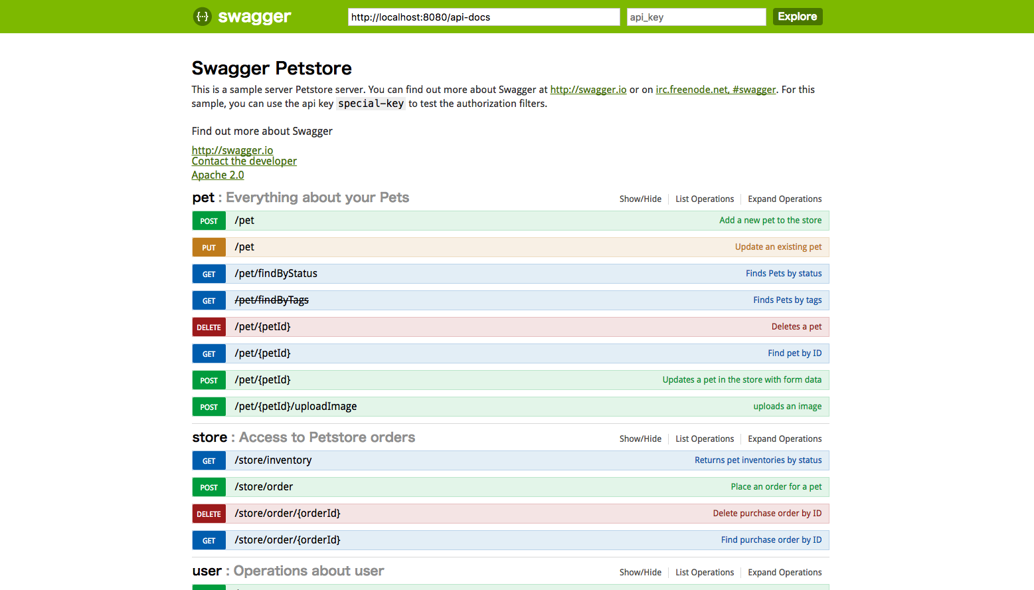Screen dimensions: 1034x590
Task: Click 'Finds Pets by tags' description
Action: coord(788,300)
